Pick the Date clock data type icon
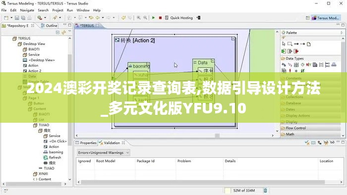This screenshot has height=195, width=347. point(302,65)
